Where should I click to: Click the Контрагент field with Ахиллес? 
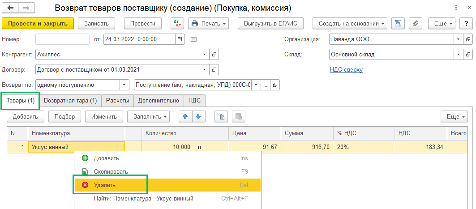tap(117, 55)
